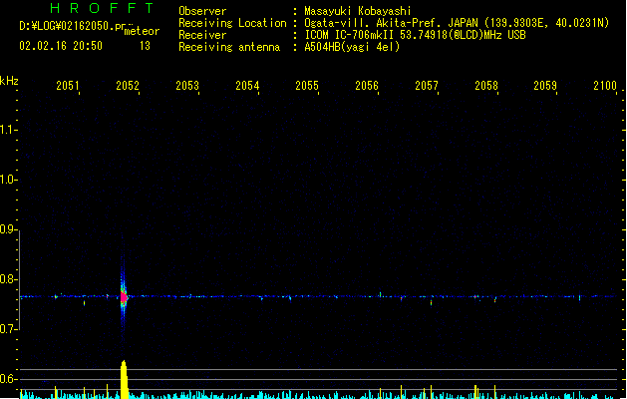Click the 2057 time axis label

point(427,85)
